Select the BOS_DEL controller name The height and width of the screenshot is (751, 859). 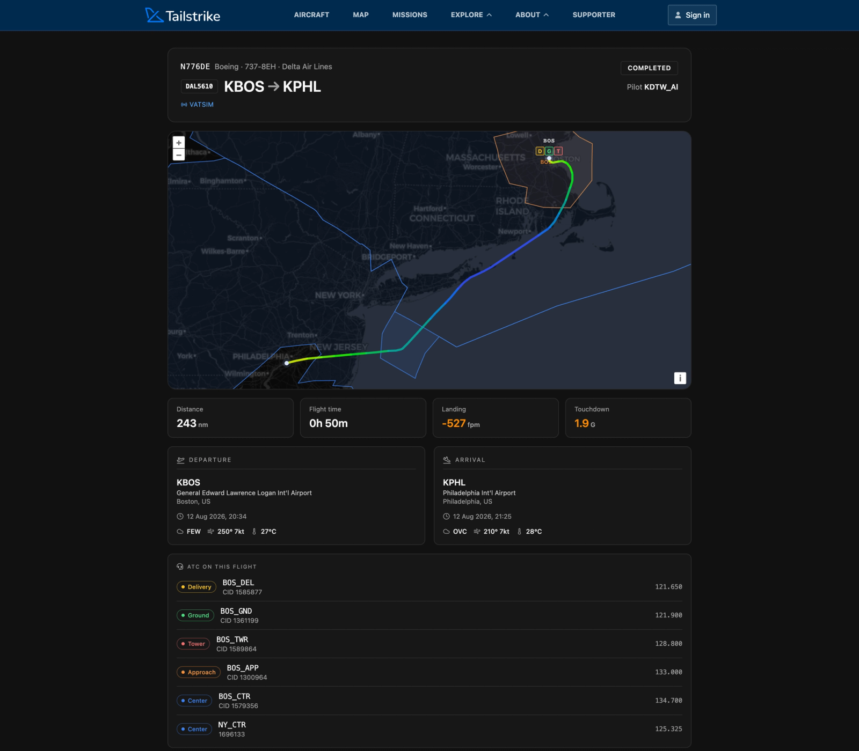click(238, 583)
